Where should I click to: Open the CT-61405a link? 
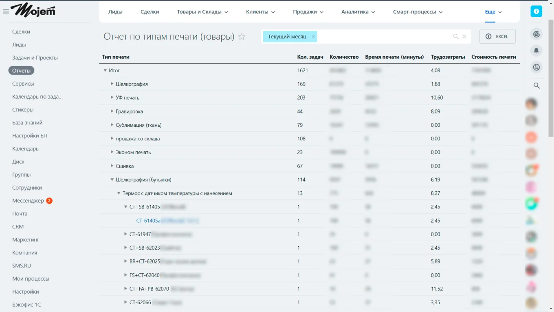(x=148, y=221)
